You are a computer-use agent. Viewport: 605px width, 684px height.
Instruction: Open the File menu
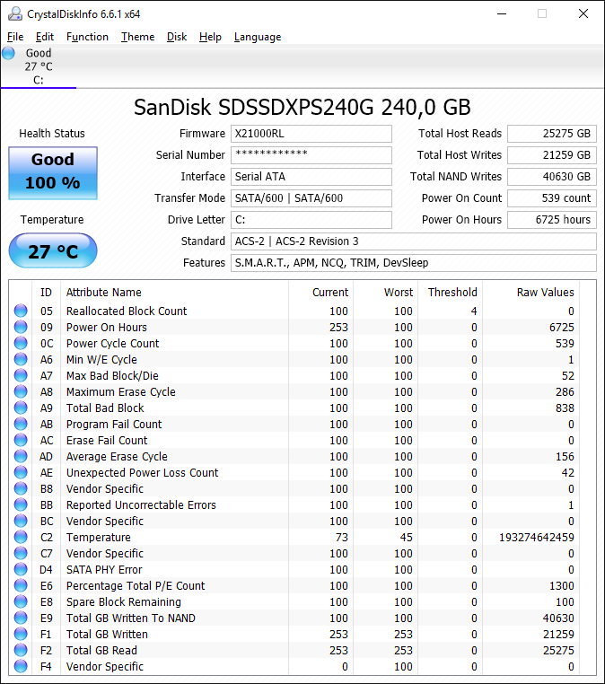tap(15, 37)
